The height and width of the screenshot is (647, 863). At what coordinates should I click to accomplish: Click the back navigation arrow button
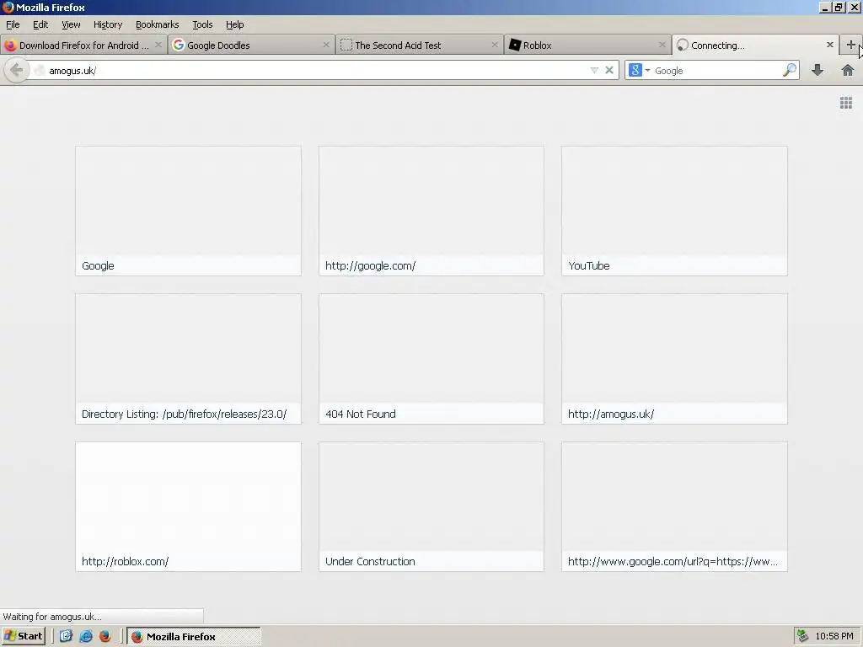(17, 70)
